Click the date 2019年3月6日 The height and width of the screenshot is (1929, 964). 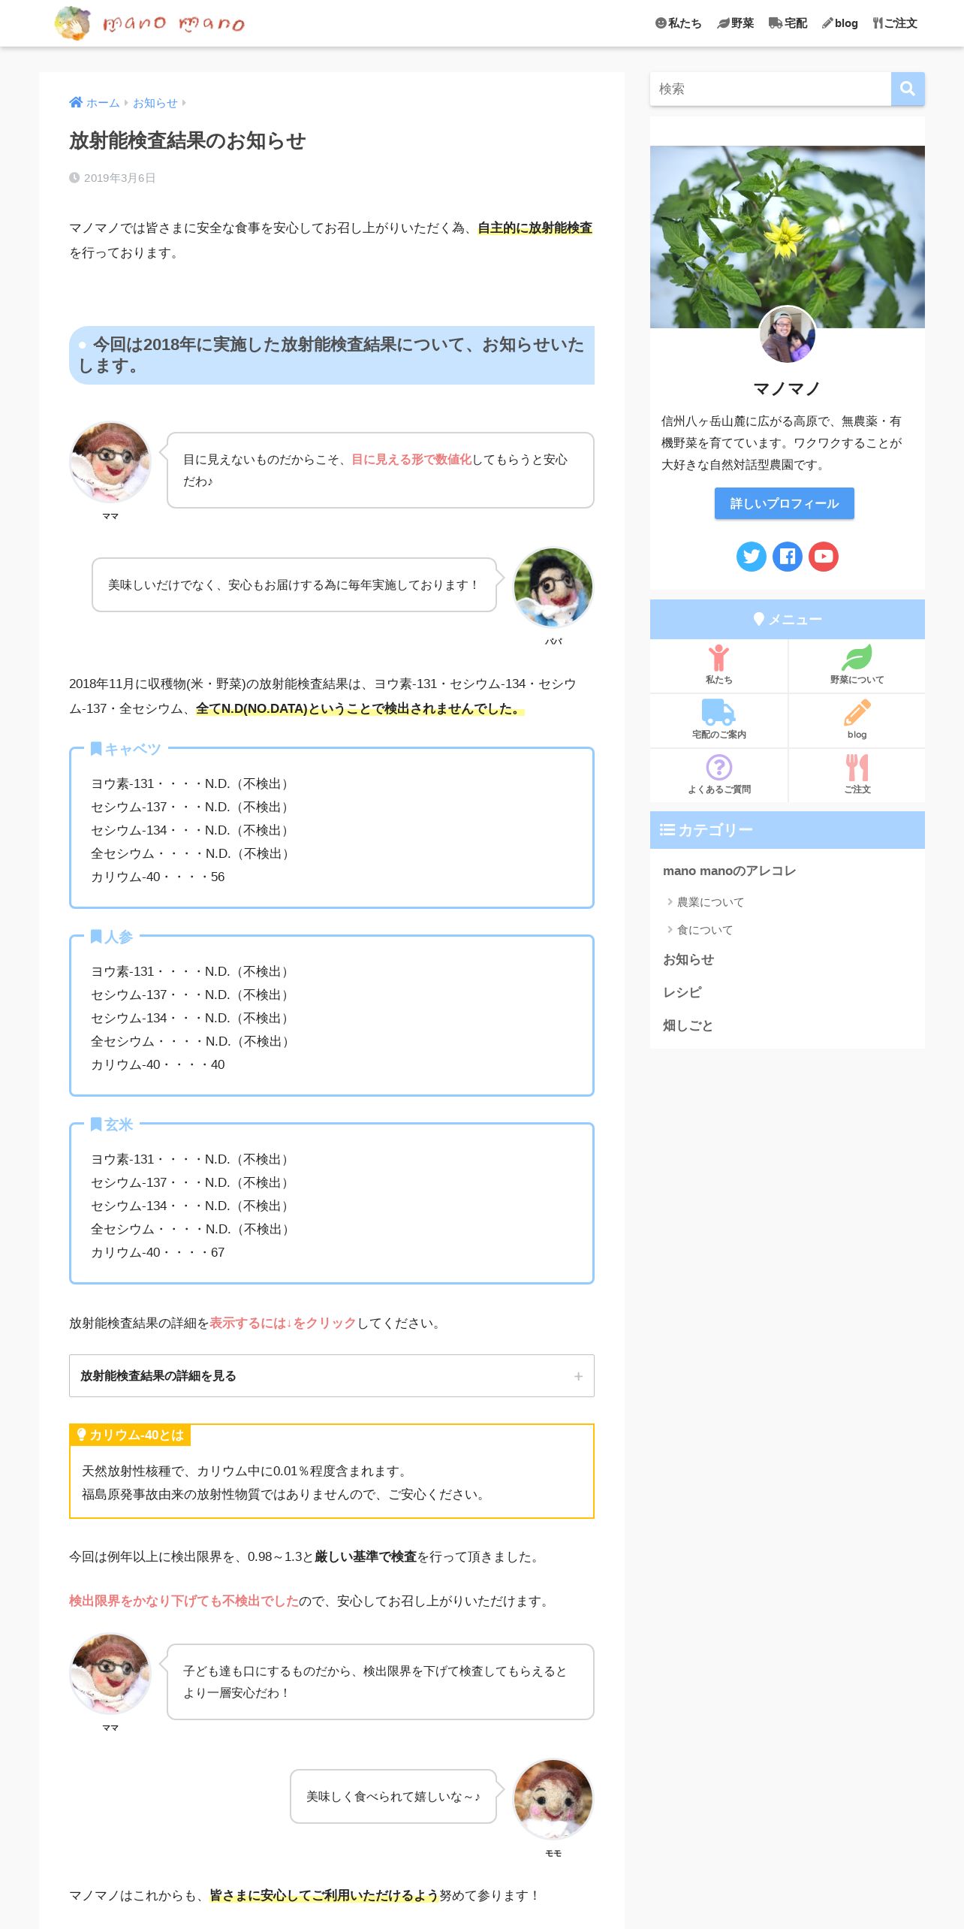click(x=113, y=178)
